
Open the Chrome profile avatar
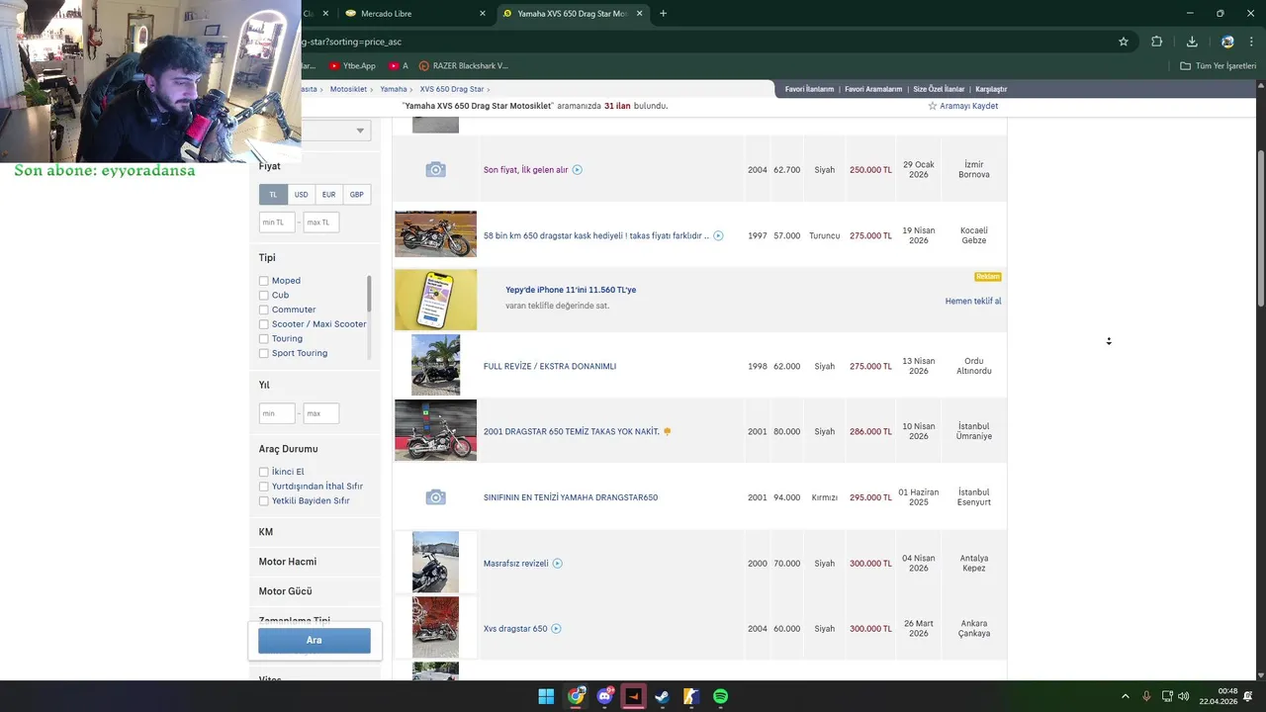point(1227,42)
